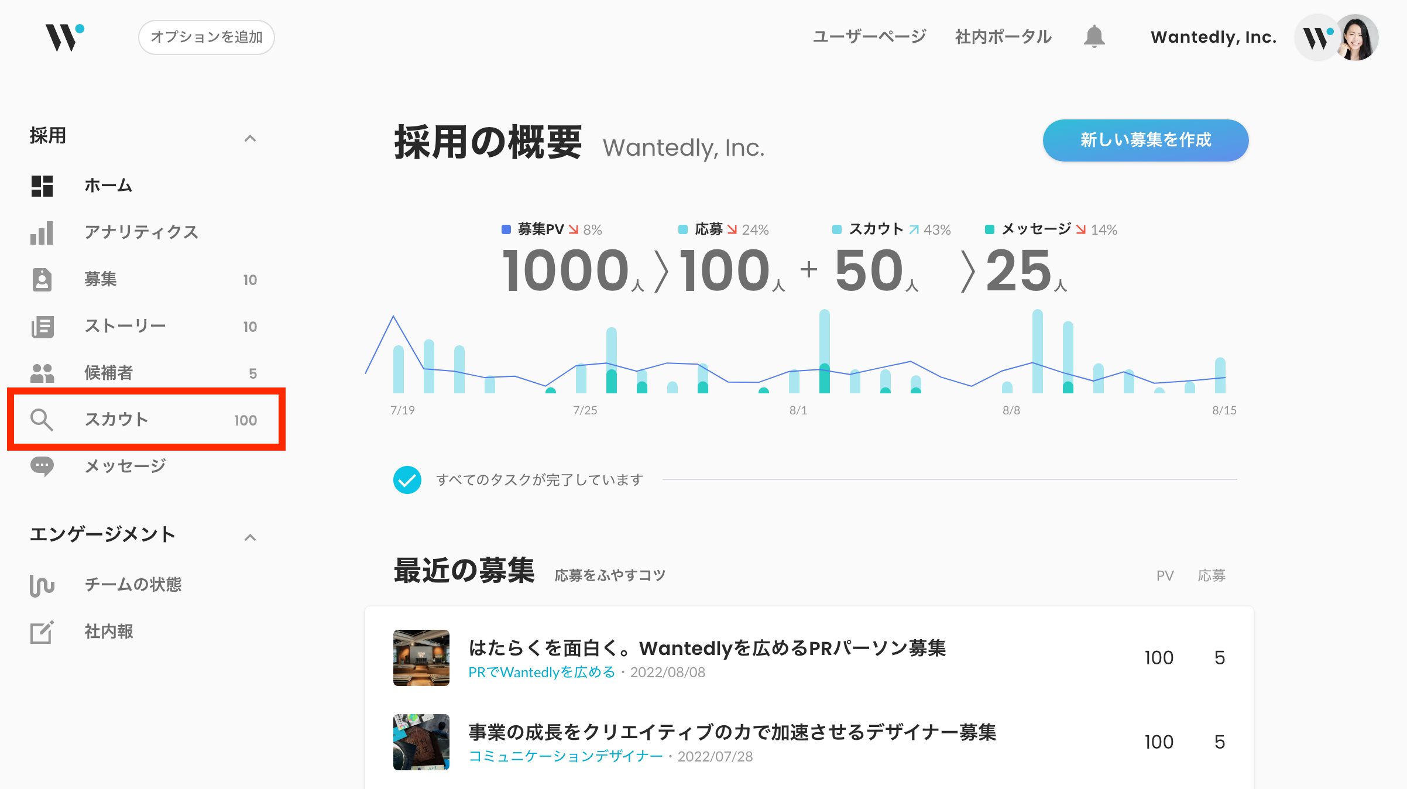Viewport: 1407px width, 789px height.
Task: Click the 8/1 chart date label
Action: pyautogui.click(x=798, y=410)
